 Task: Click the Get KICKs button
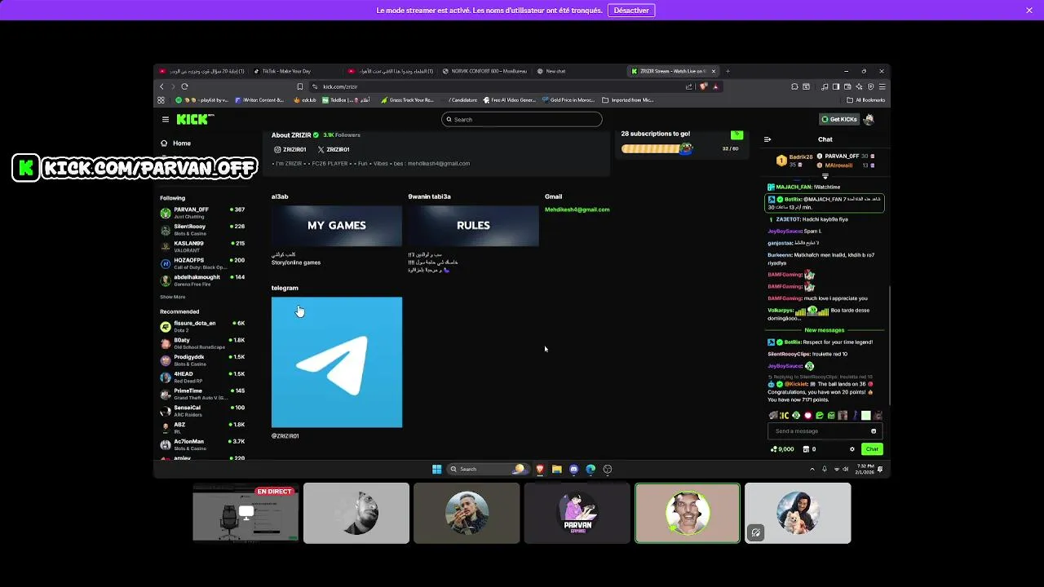pyautogui.click(x=839, y=120)
